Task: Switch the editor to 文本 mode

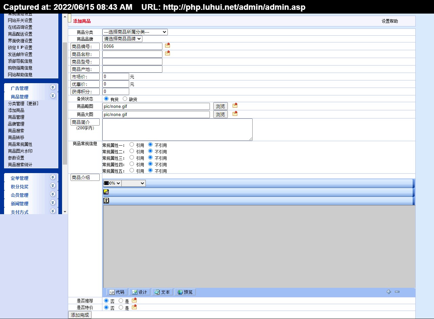Action: tap(162, 292)
